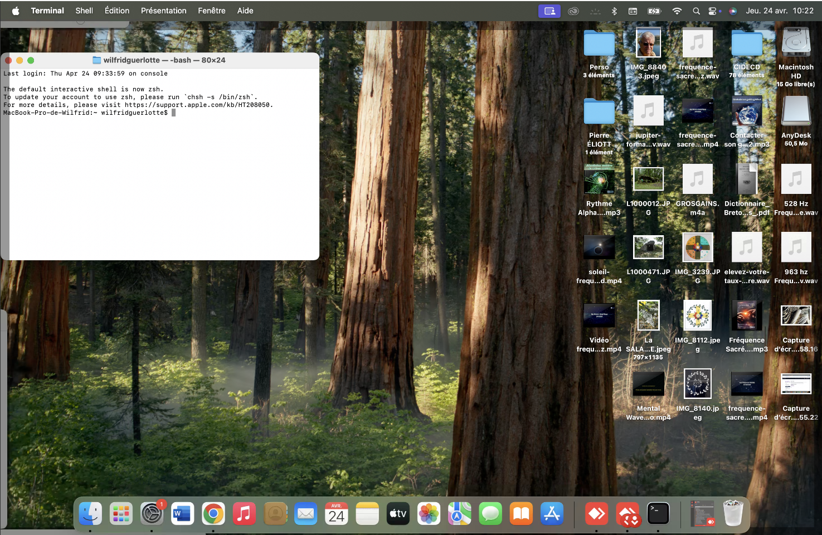Click the date and time in menu bar
822x535 pixels.
pos(779,11)
